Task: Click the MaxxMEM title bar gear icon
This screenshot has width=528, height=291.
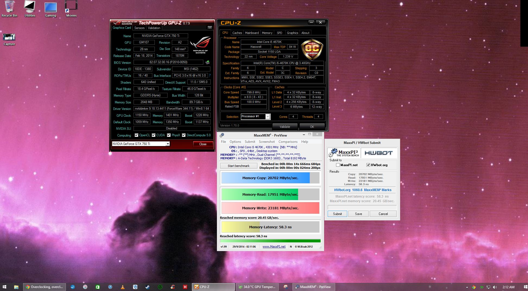Action: coord(222,135)
